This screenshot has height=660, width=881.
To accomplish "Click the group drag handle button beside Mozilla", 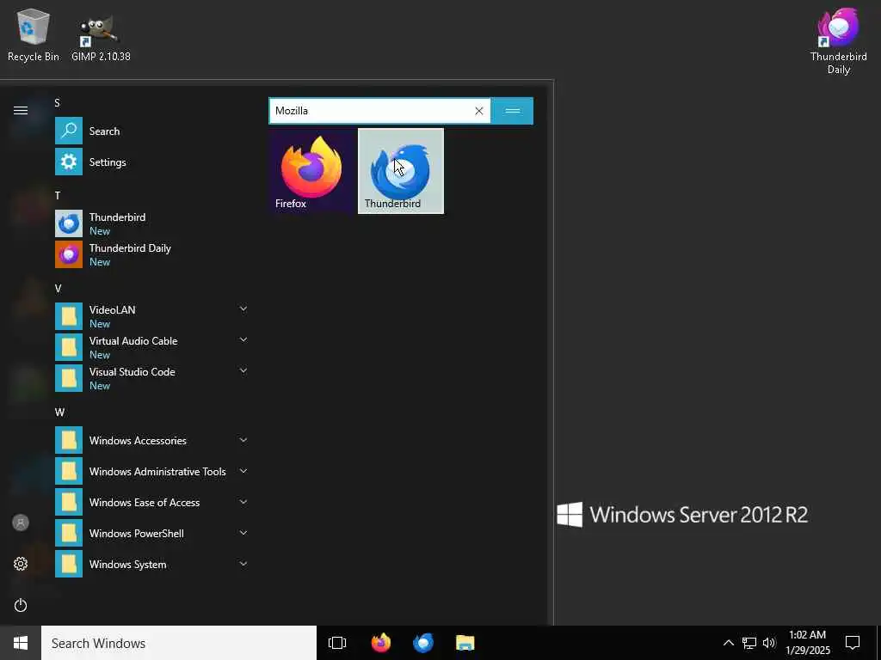I will (513, 111).
